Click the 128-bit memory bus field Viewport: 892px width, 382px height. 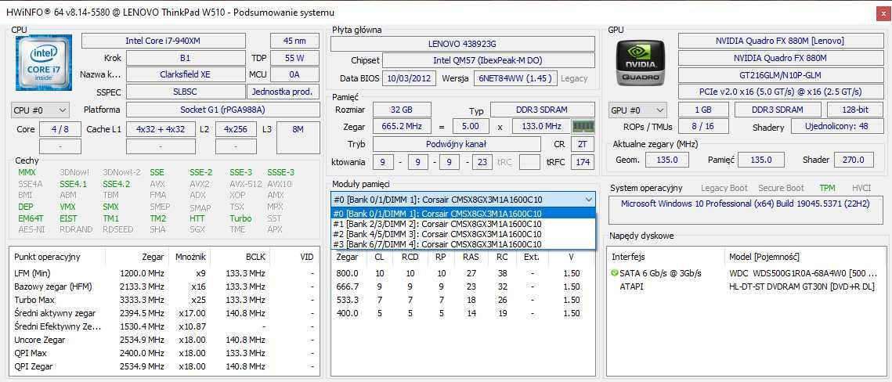click(x=856, y=110)
